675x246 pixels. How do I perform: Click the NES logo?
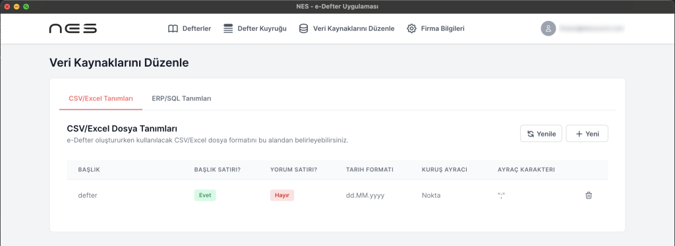73,29
